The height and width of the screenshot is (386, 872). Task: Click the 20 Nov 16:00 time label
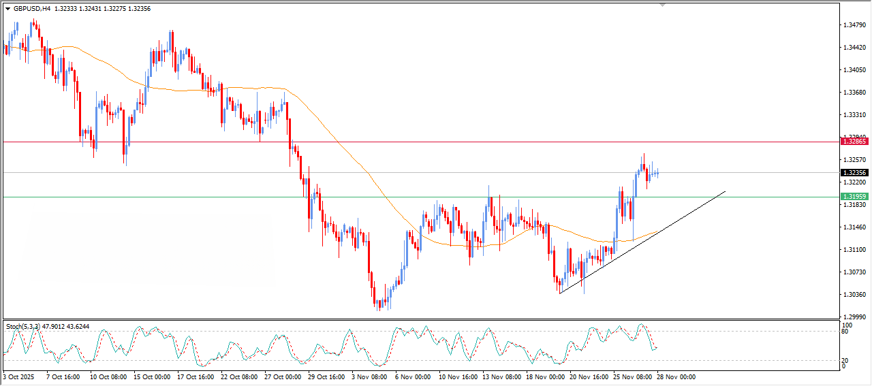(589, 376)
